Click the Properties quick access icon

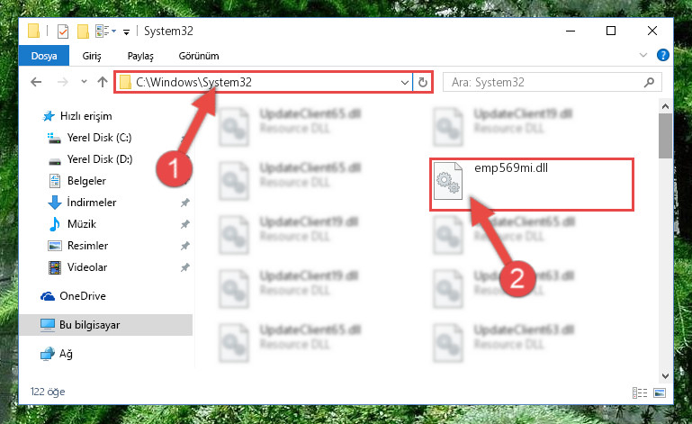63,32
